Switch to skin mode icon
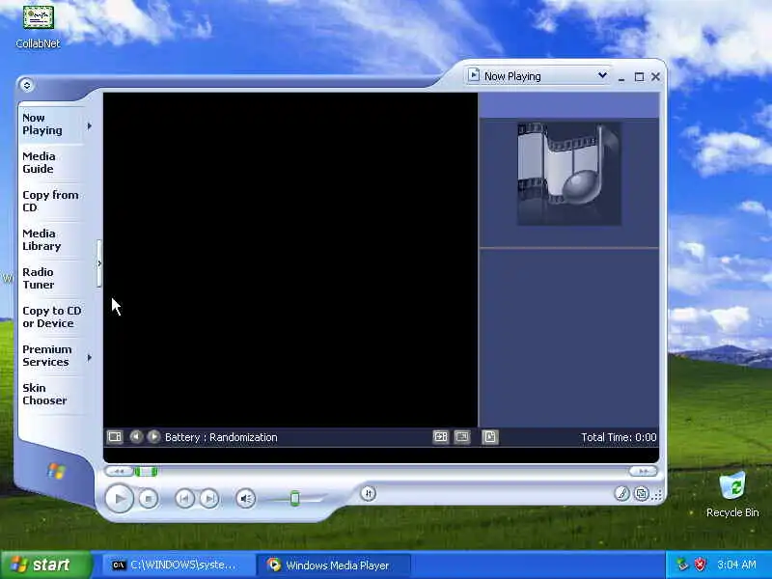The image size is (772, 579). coord(642,493)
